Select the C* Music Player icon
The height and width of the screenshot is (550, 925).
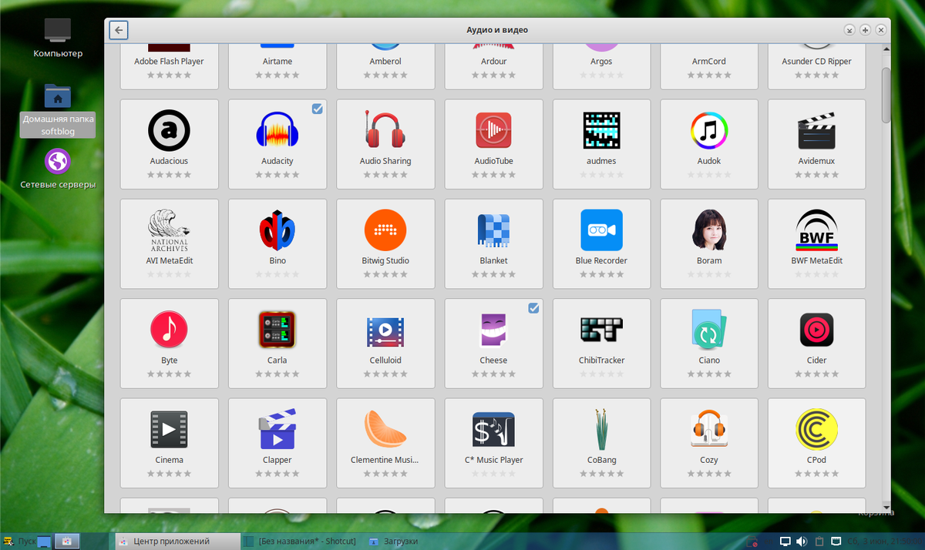[x=493, y=430]
